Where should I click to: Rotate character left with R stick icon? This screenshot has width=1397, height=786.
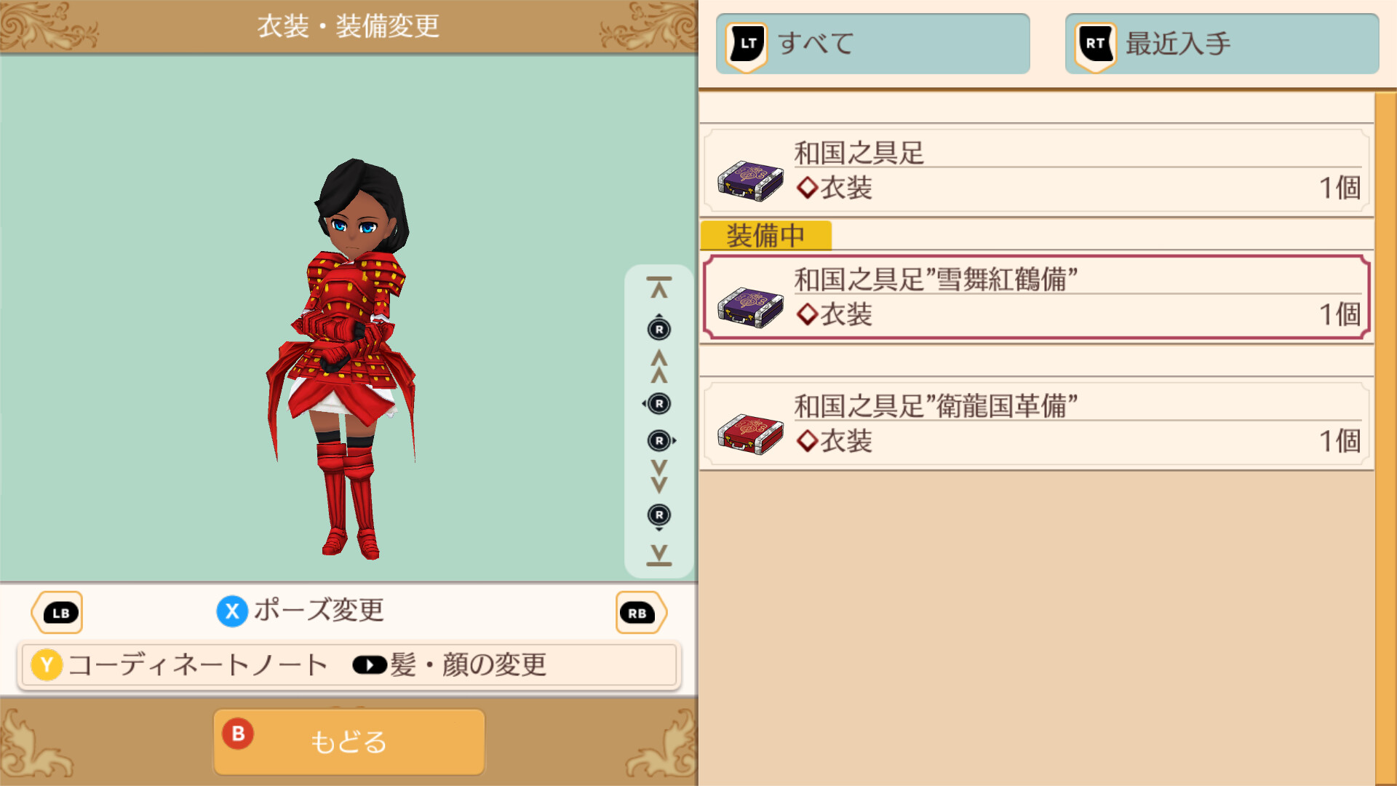[x=658, y=404]
